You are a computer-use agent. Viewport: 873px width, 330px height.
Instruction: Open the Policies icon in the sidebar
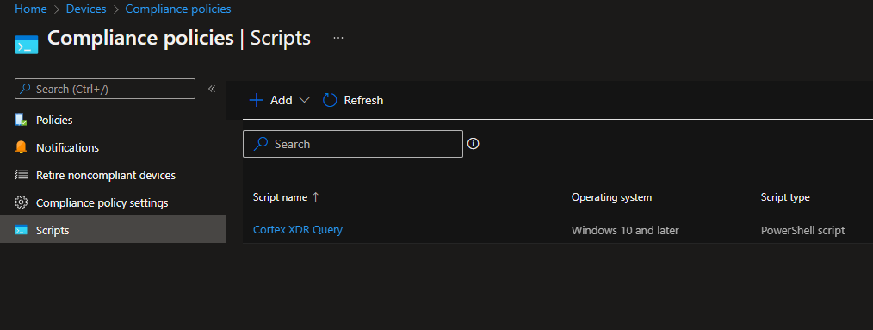coord(22,120)
